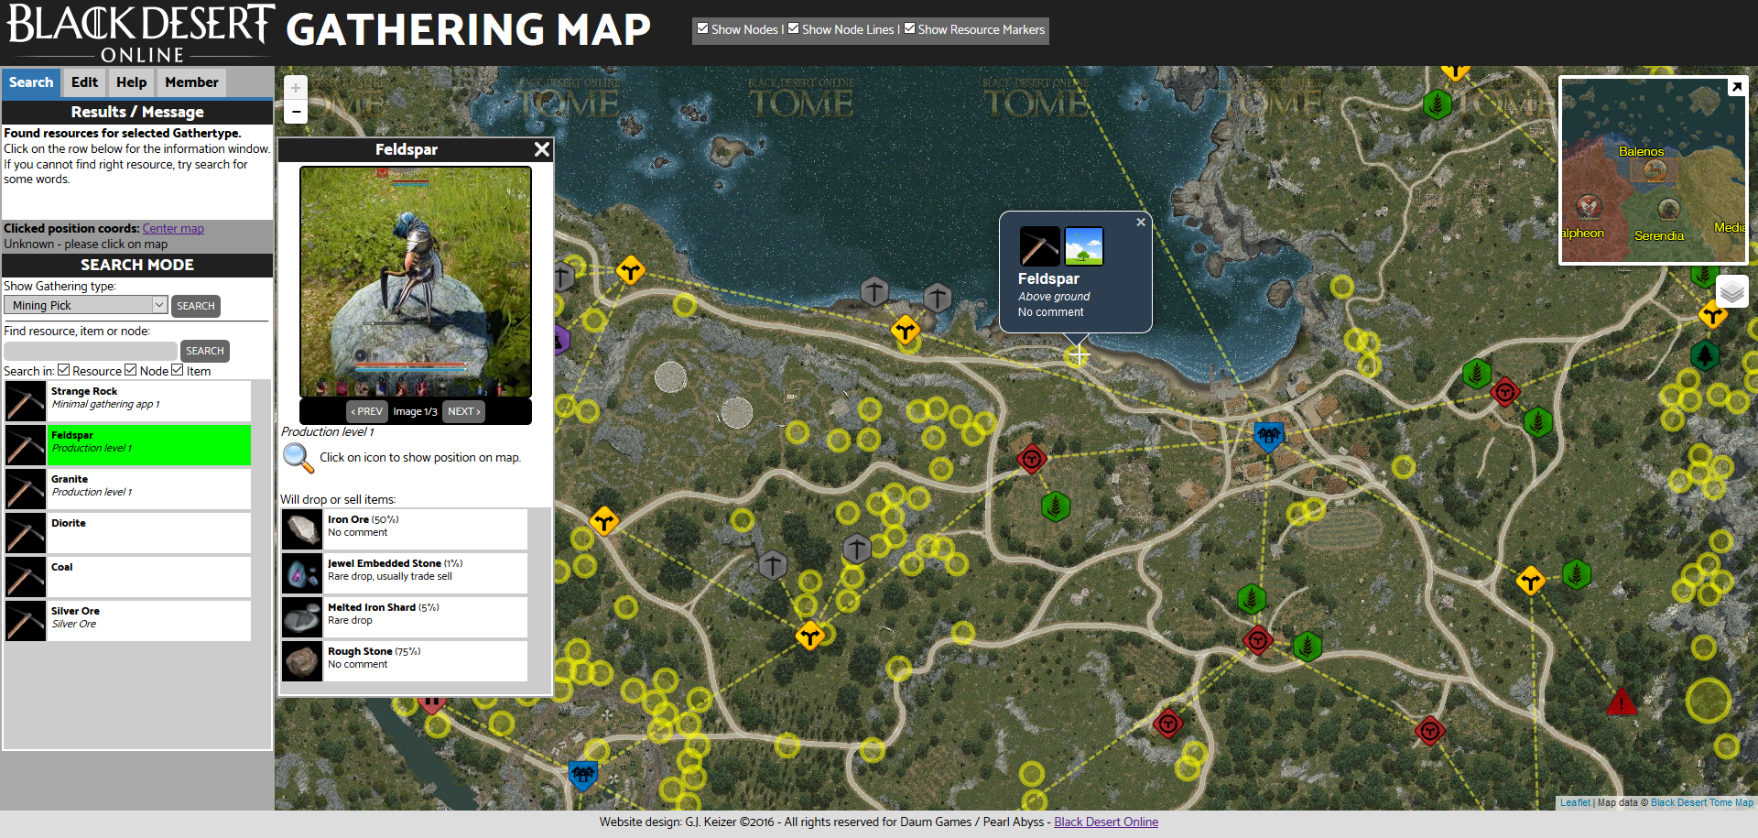Click the Find resource text field
This screenshot has height=838, width=1758.
[x=90, y=351]
